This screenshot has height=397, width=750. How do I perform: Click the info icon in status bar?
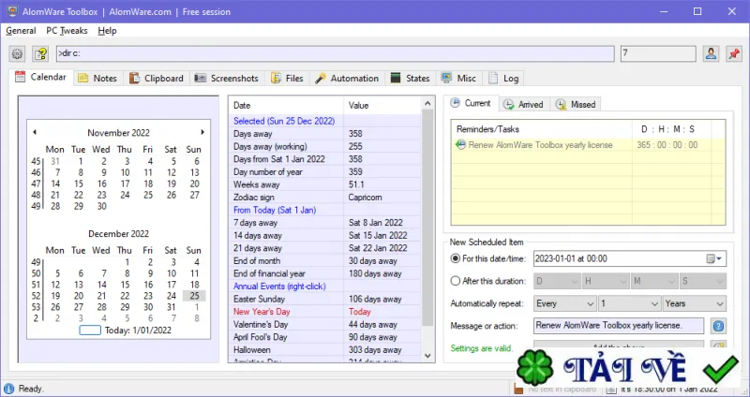[x=8, y=389]
